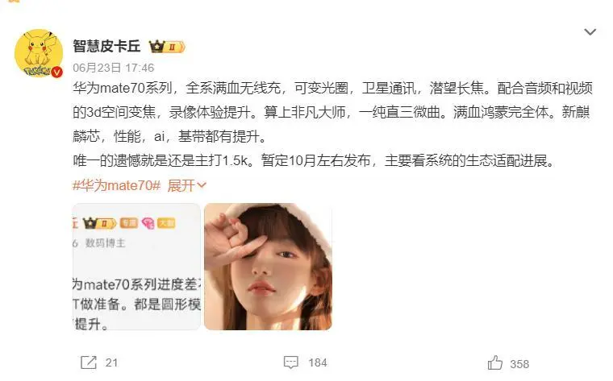Viewport: 613px width, 381px height.
Task: Open the girl portrait photo thumbnail
Action: (268, 267)
